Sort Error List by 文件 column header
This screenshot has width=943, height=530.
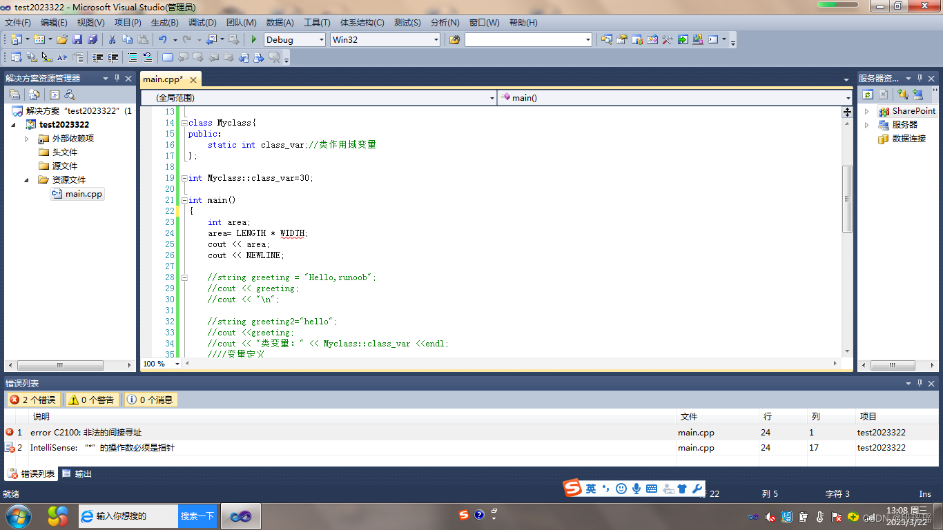tap(717, 417)
